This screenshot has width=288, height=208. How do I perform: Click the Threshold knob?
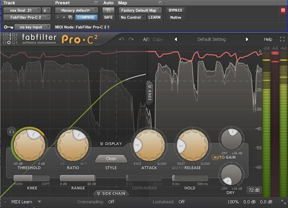pyautogui.click(x=29, y=145)
